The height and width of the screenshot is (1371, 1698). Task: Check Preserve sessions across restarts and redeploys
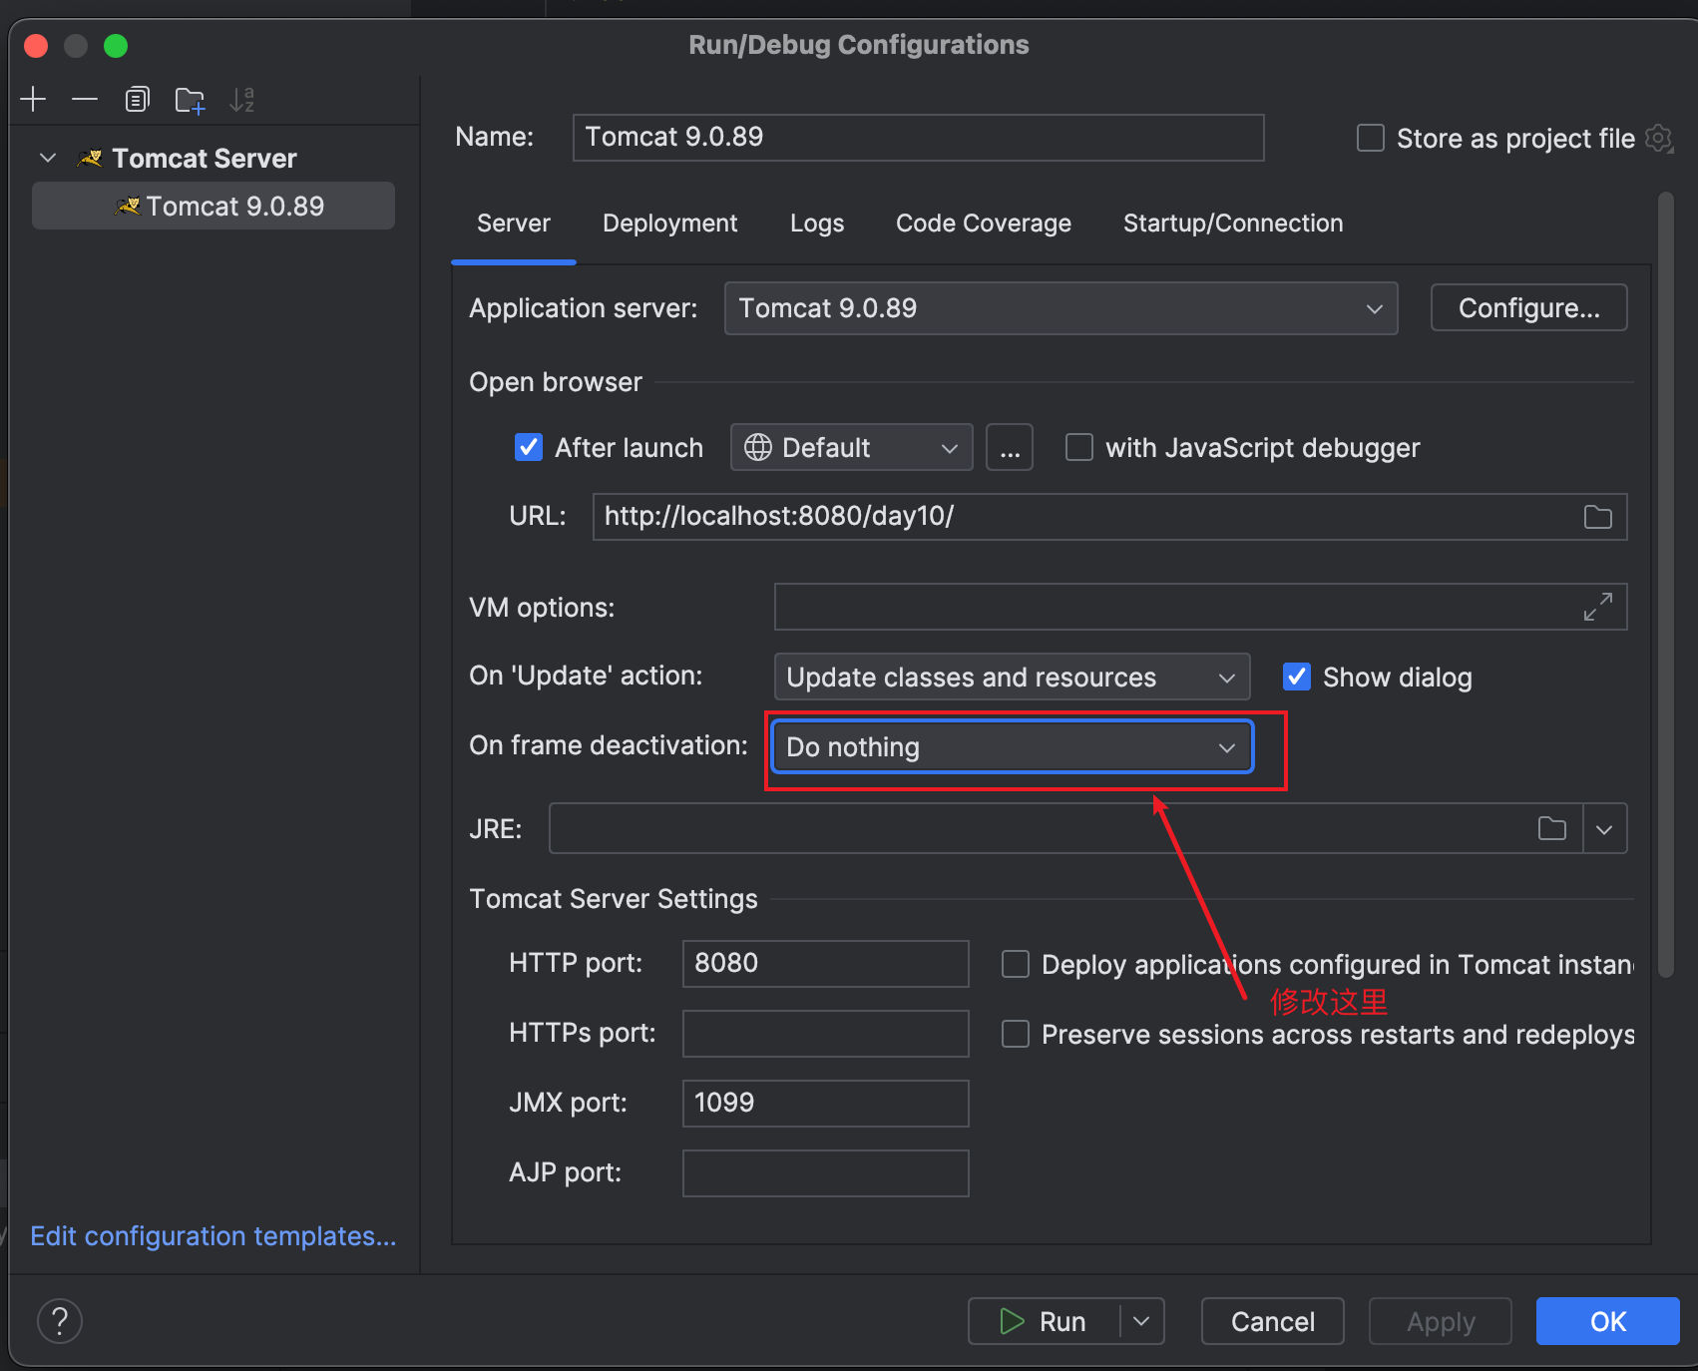(x=1016, y=1035)
